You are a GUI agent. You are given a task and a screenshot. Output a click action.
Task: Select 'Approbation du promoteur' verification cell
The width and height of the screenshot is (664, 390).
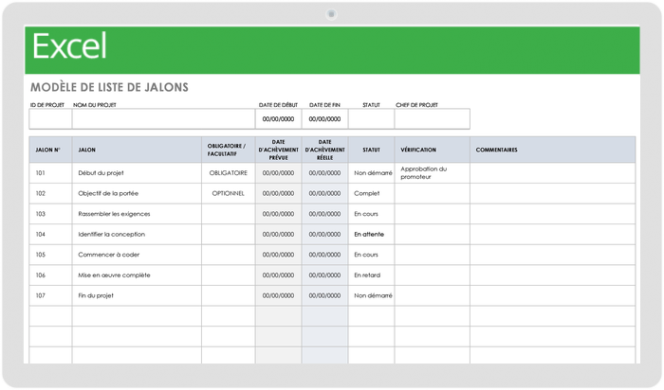tap(432, 173)
